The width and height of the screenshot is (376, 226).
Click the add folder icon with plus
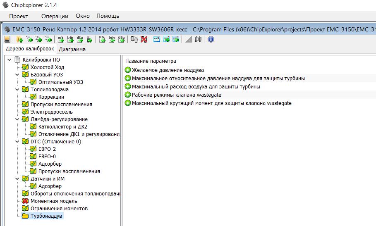tap(19, 40)
